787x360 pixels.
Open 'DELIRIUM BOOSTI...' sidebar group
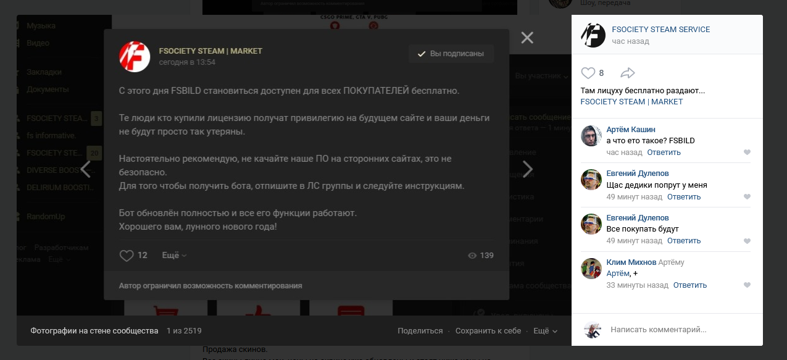pos(59,187)
